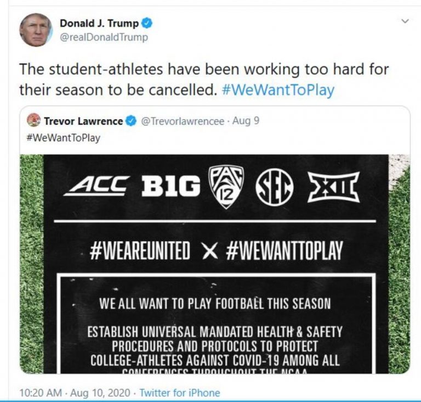The width and height of the screenshot is (421, 402).
Task: Click the verified badge beside Donald J. Trump
Action: (147, 23)
